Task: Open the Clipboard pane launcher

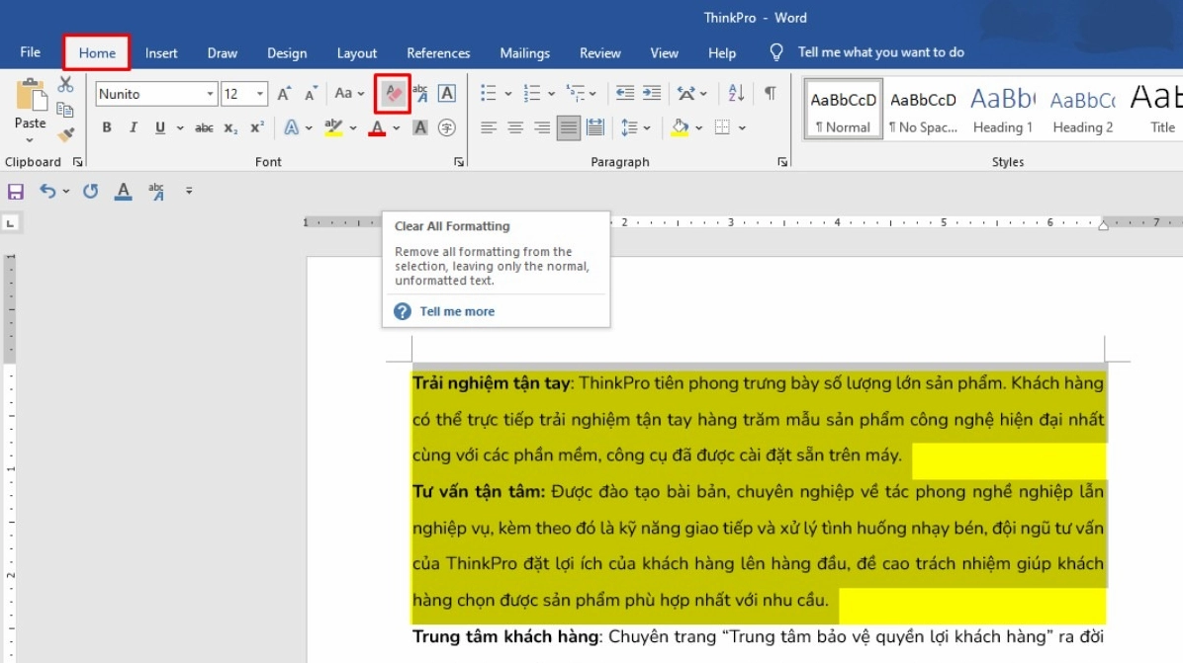Action: (77, 162)
